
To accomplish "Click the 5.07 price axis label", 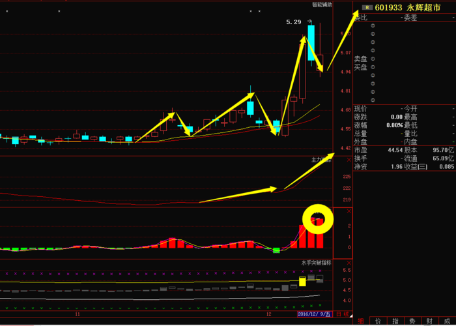I will point(346,53).
